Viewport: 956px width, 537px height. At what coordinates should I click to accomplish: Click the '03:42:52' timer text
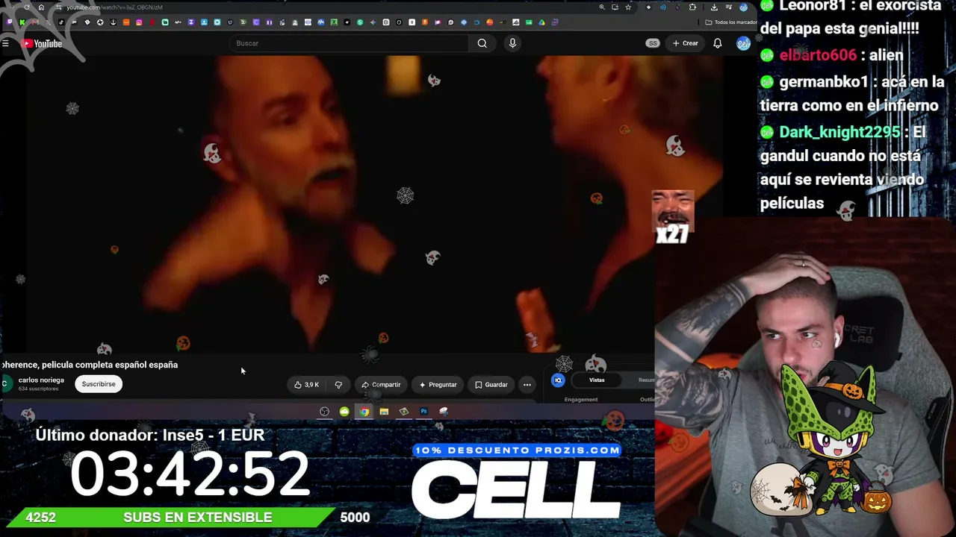pyautogui.click(x=190, y=474)
